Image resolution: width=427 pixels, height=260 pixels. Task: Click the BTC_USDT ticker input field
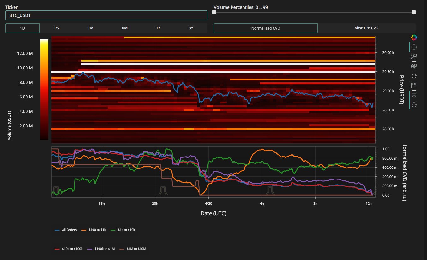pyautogui.click(x=106, y=15)
